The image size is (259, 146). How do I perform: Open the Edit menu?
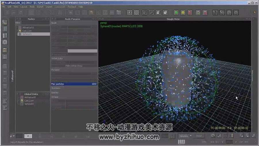pos(9,7)
